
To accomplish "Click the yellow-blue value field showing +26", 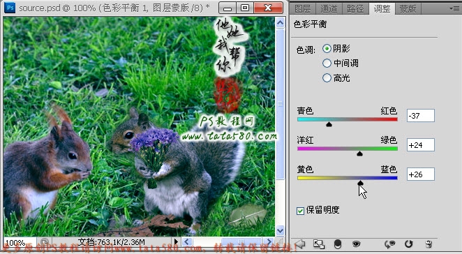I will [x=420, y=174].
